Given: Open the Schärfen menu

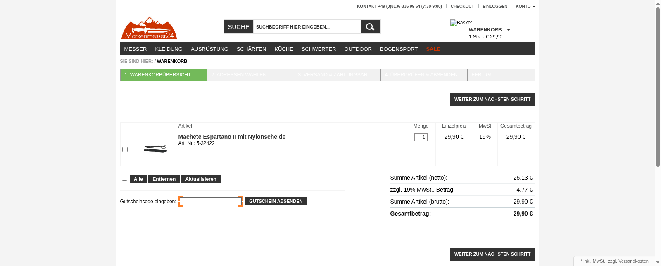Looking at the screenshot, I should (251, 49).
